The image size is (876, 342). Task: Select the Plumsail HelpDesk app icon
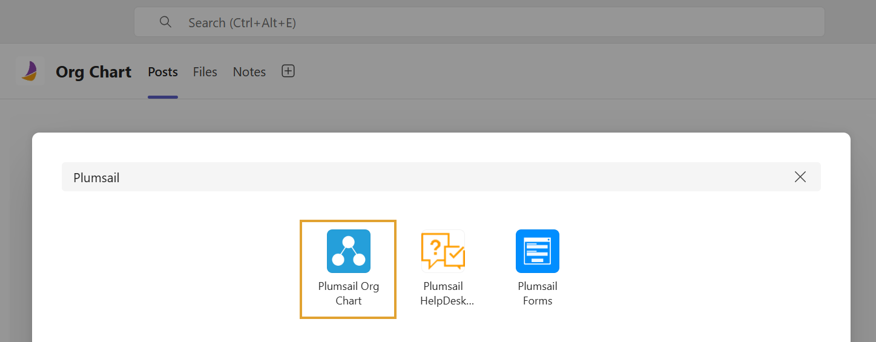(x=443, y=251)
